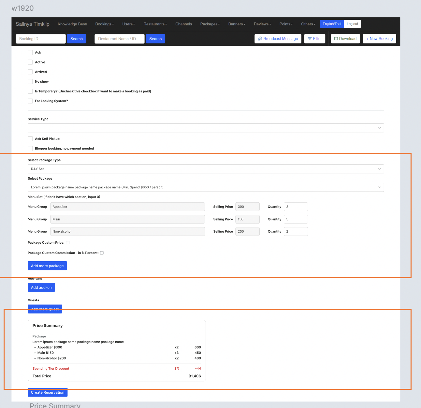The height and width of the screenshot is (408, 421).
Task: Tick the No show checkbox
Action: (x=30, y=82)
